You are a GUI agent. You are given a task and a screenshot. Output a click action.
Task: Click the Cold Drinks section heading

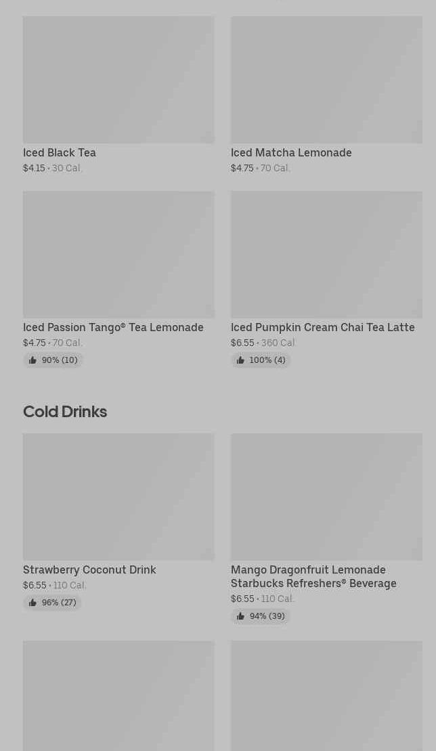tap(65, 412)
